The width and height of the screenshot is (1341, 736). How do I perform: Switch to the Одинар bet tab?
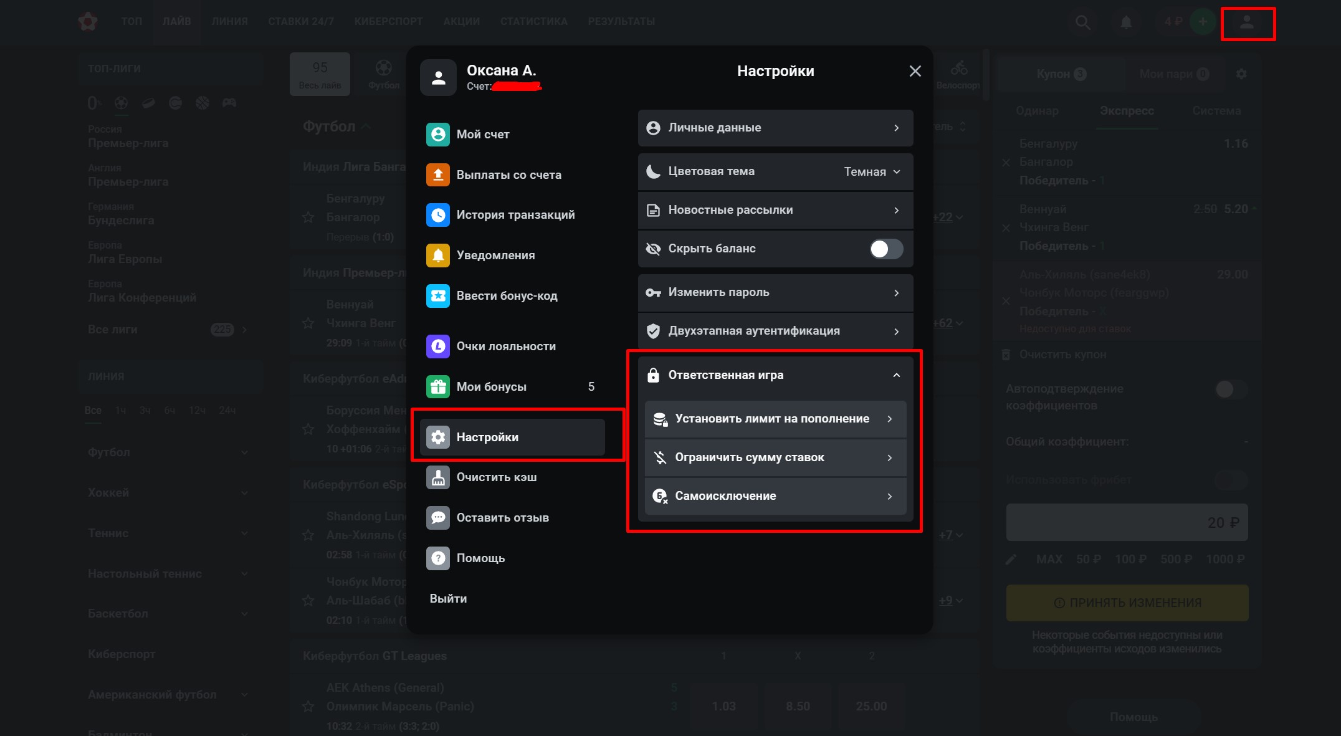(1036, 111)
